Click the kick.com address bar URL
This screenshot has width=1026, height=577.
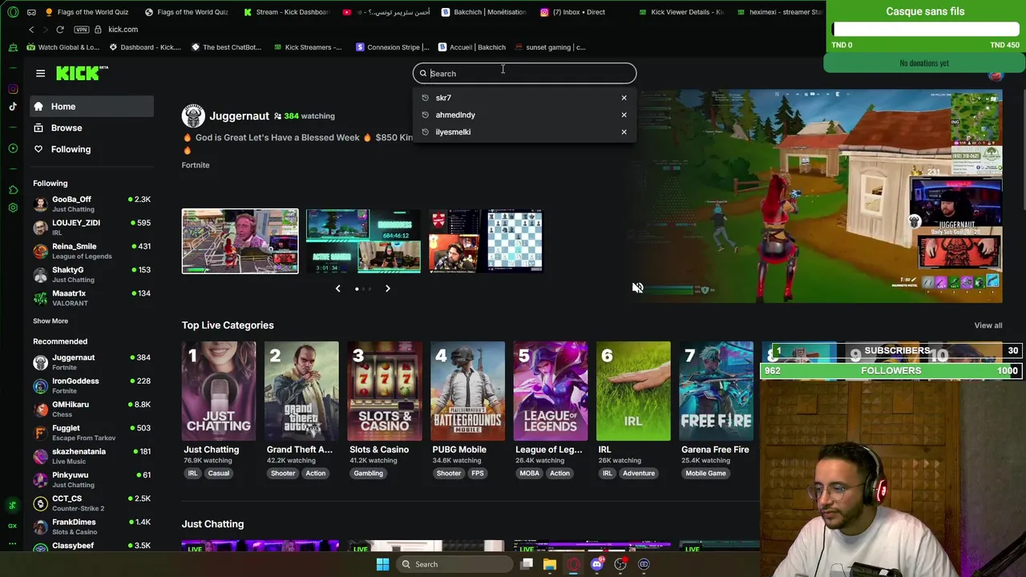123,30
